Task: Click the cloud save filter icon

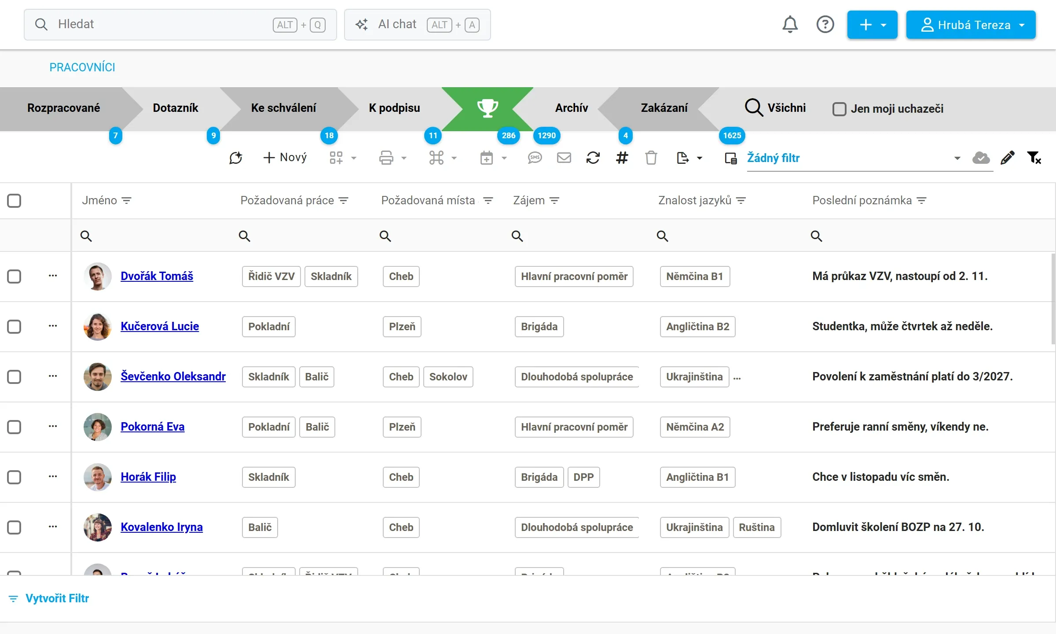Action: coord(981,158)
